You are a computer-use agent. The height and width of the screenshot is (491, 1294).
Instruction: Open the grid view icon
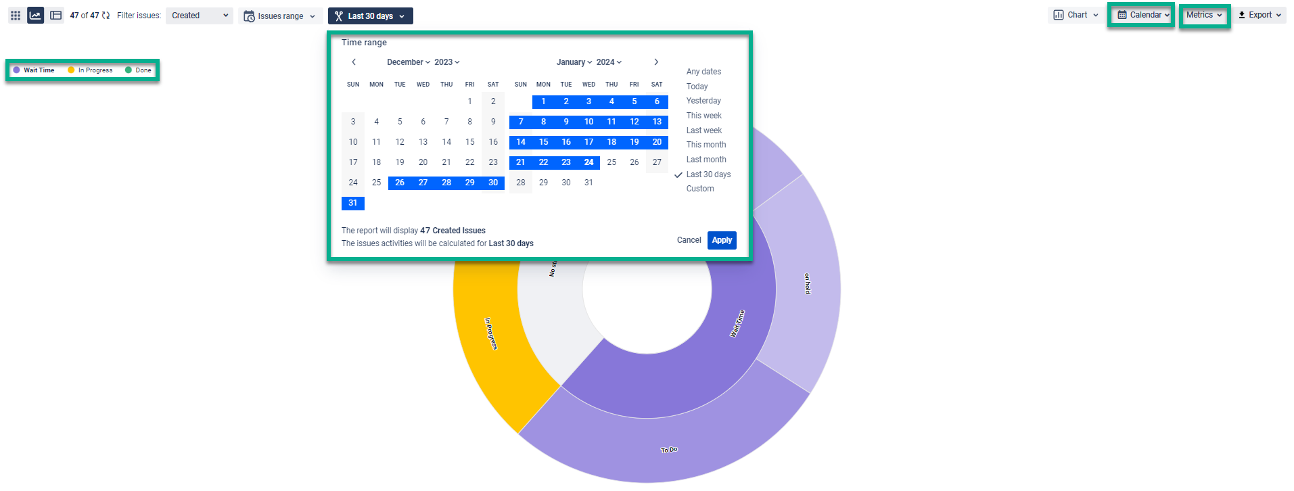(x=16, y=15)
